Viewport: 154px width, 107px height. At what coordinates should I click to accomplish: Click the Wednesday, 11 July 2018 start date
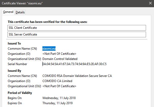pos(59,98)
